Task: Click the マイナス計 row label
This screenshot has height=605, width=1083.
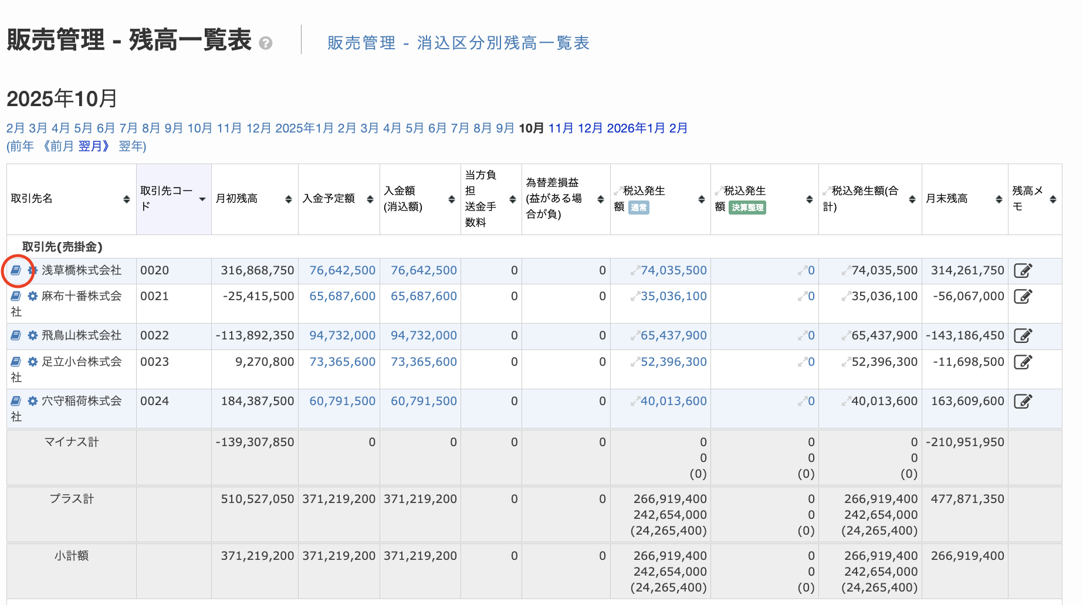Action: pyautogui.click(x=72, y=442)
